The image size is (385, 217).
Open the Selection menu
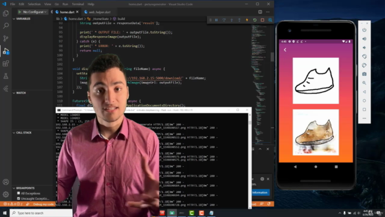click(34, 4)
